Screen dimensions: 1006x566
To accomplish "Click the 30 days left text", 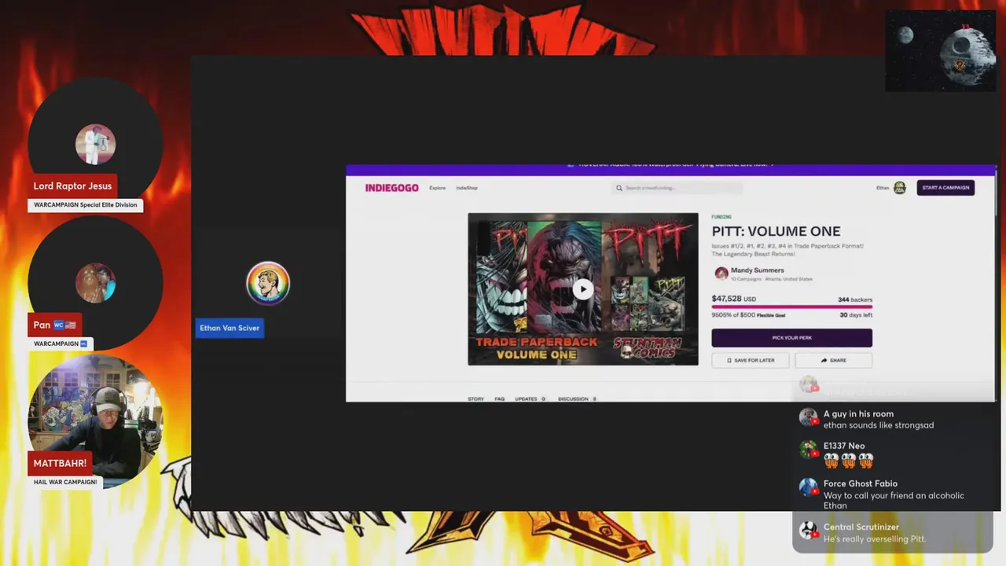I will (x=856, y=315).
